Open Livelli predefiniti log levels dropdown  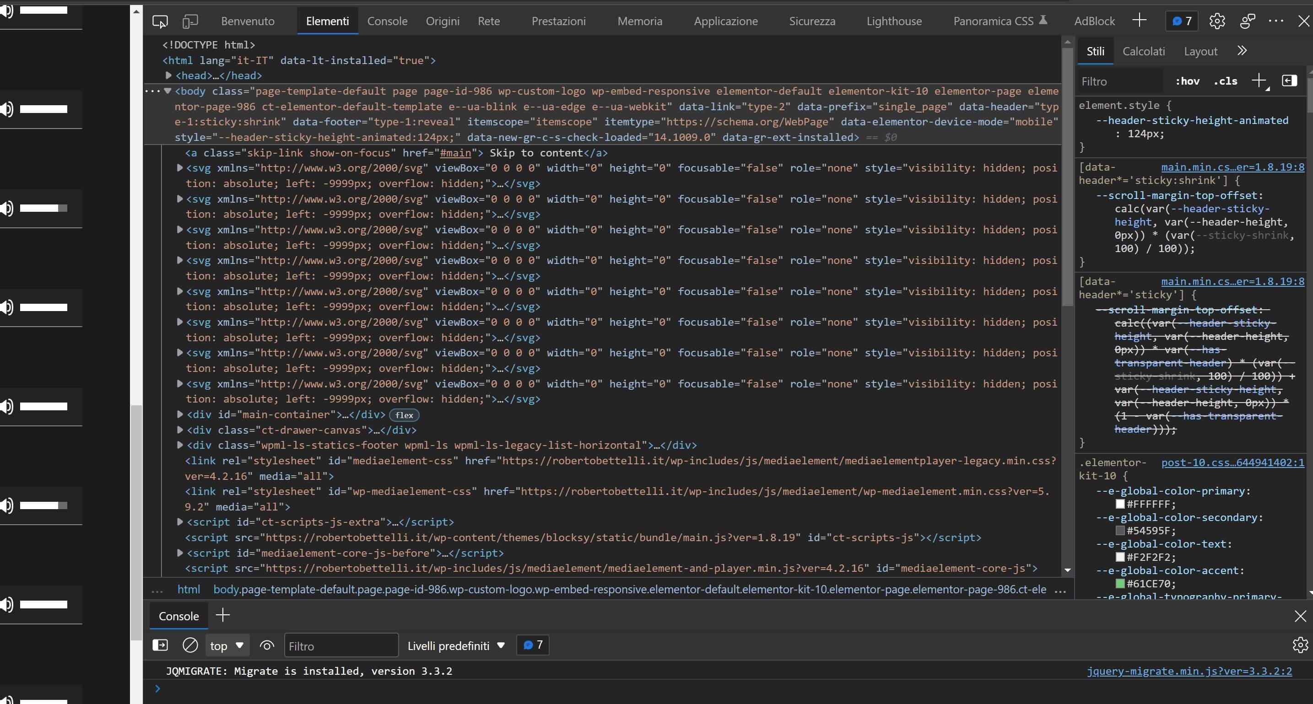[456, 645]
